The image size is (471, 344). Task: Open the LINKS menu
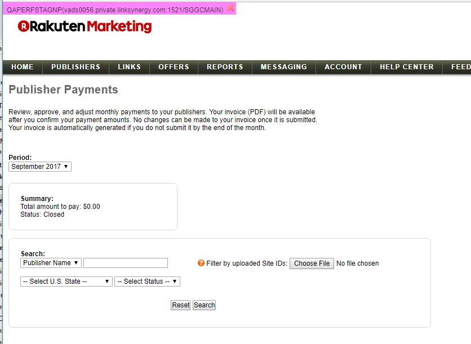click(x=129, y=67)
